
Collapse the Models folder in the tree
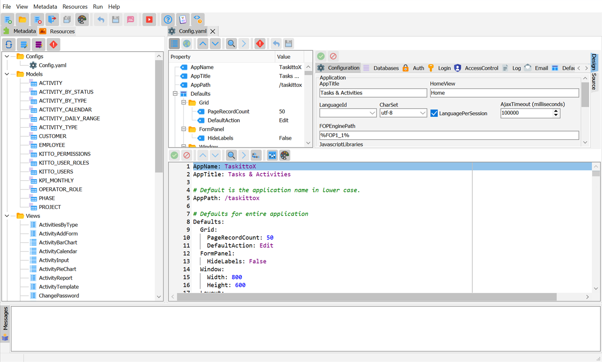pos(7,74)
